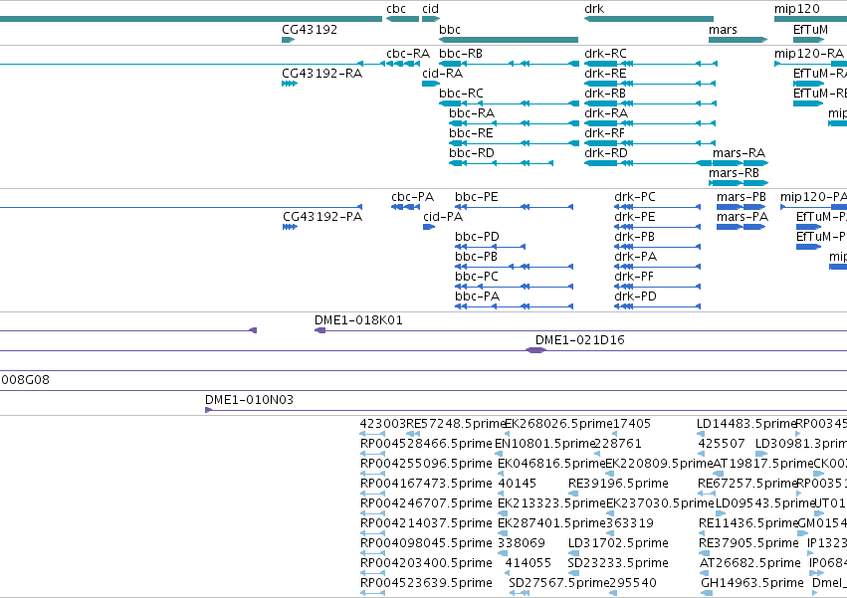Click the CG43192 gene glyph
Image resolution: width=847 pixels, height=598 pixels.
tap(288, 40)
